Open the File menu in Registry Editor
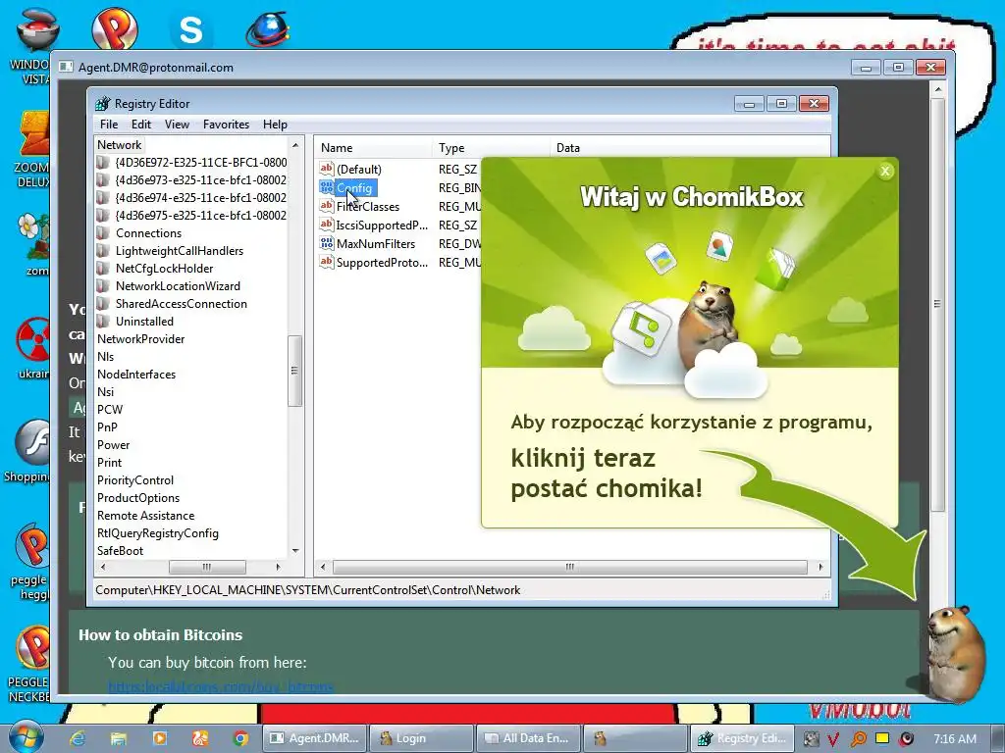1005x753 pixels. [108, 125]
